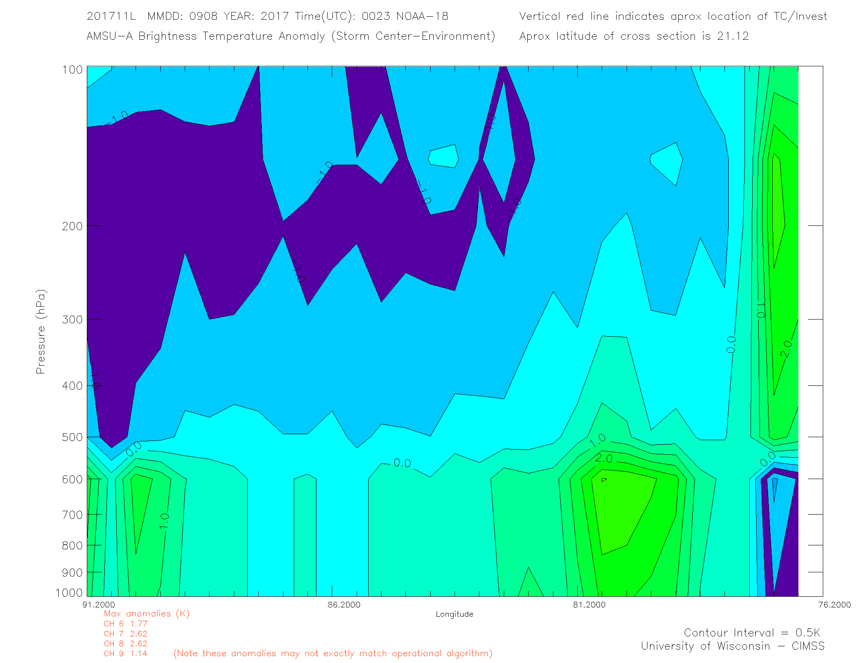Click the CH 7 2.62 anomaly entry
Viewport: 866px width, 663px height.
pyautogui.click(x=125, y=634)
